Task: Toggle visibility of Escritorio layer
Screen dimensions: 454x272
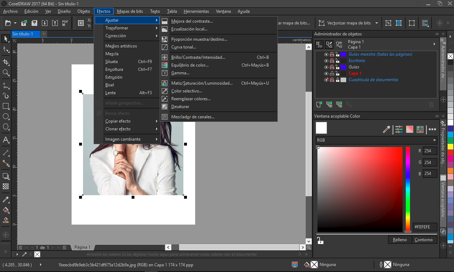Action: (x=326, y=61)
